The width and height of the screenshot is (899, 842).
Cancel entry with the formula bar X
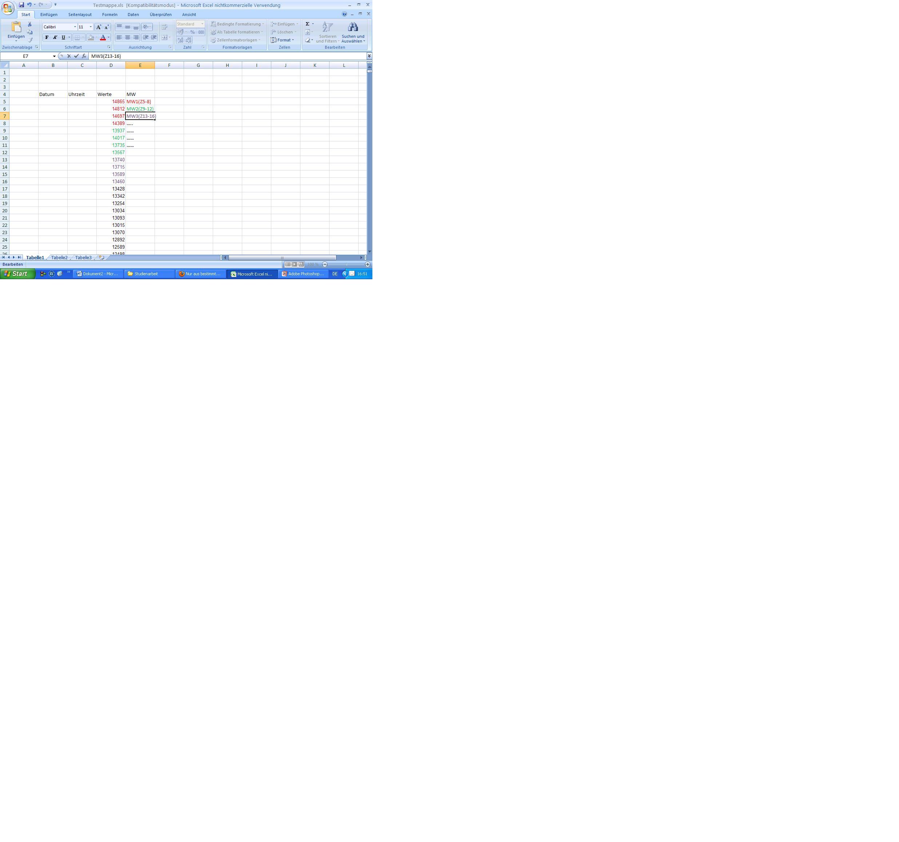69,56
